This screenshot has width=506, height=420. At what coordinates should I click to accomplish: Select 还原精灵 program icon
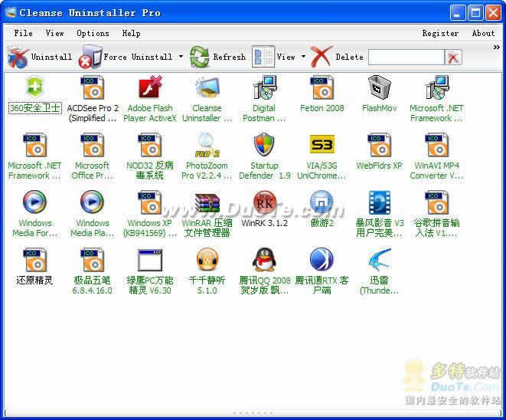[34, 260]
